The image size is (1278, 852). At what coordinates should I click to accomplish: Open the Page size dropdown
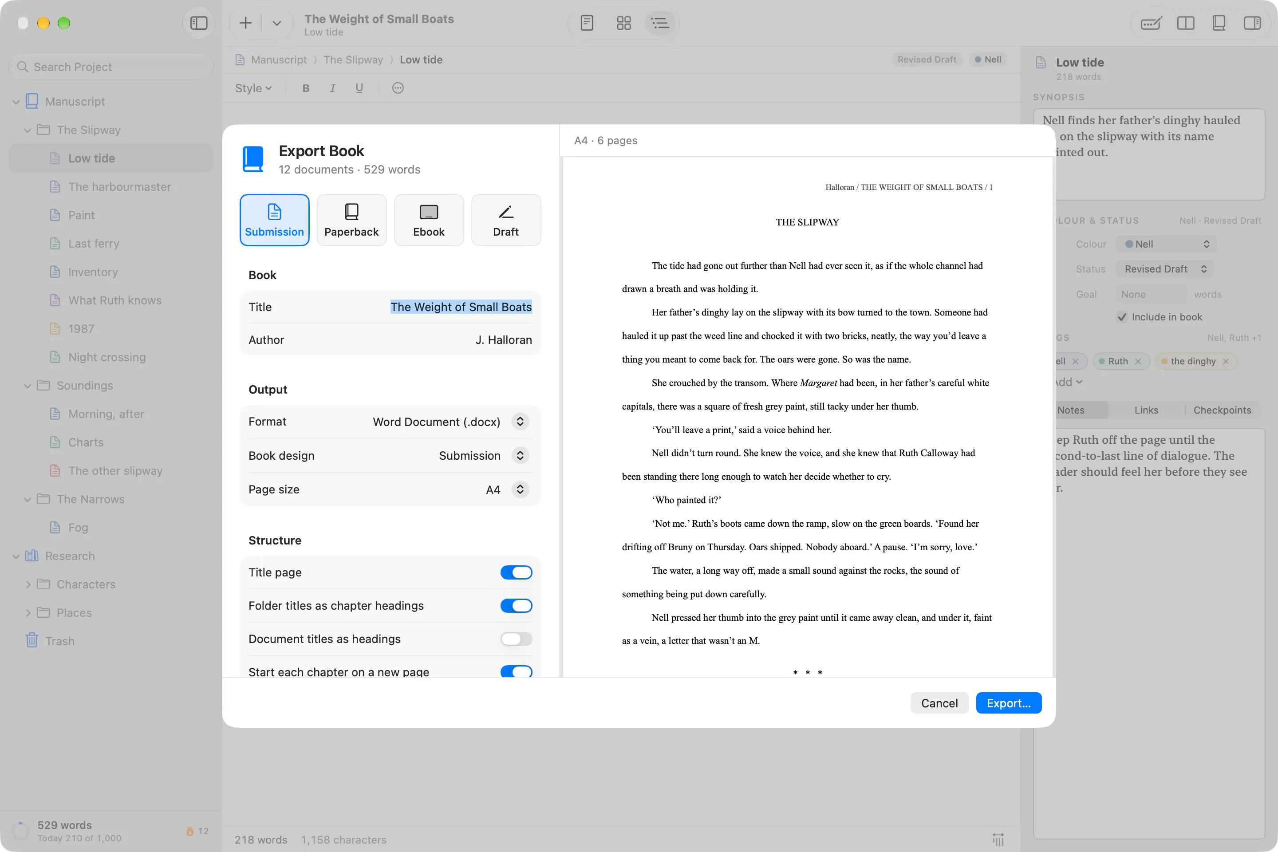[520, 489]
